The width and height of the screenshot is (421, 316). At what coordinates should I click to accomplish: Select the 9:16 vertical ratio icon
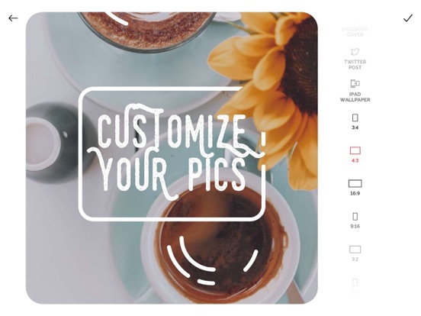(355, 217)
